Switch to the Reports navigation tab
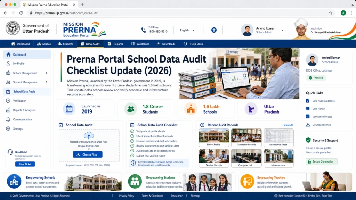 [115, 44]
